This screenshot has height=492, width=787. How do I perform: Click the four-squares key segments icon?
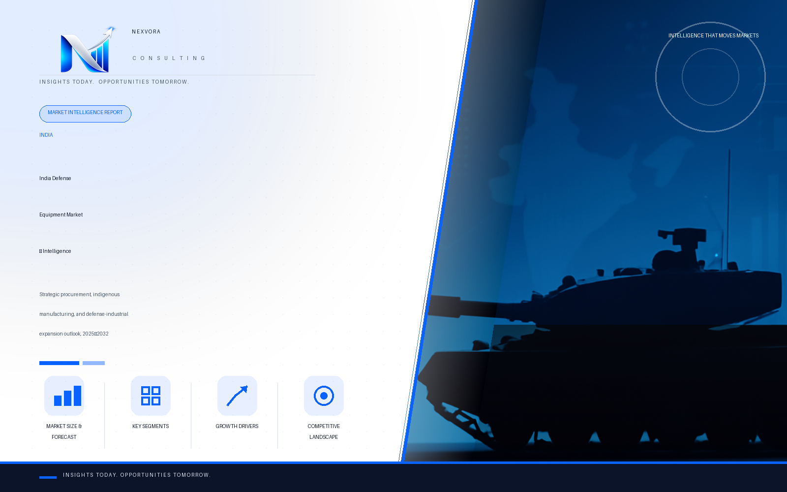pos(151,396)
